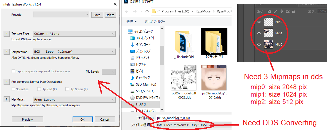
Task: Select the Mip1 layer thumbnail
Action: 269,33
